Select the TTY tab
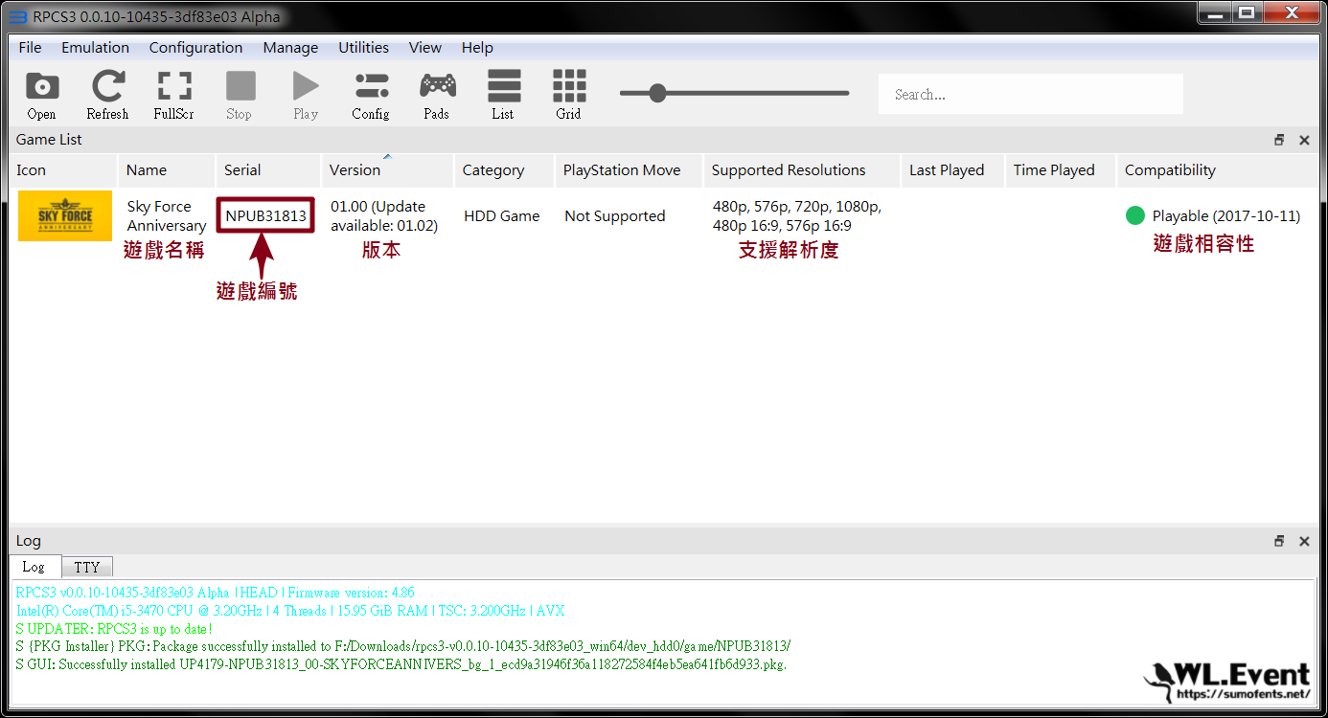This screenshot has height=718, width=1328. (x=87, y=567)
